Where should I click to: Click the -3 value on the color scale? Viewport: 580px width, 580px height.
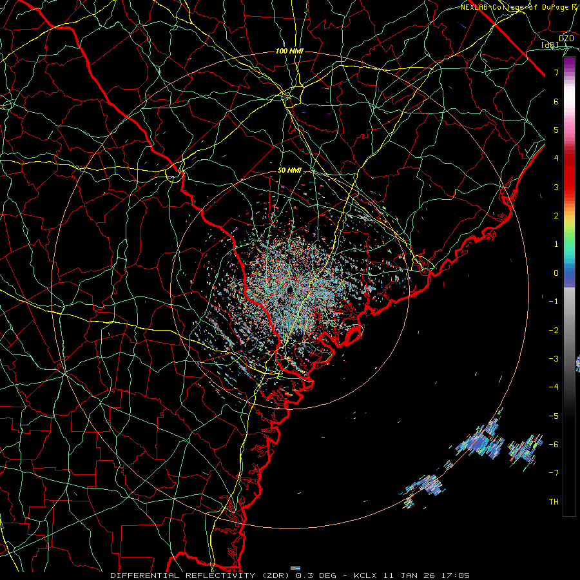[x=554, y=359]
